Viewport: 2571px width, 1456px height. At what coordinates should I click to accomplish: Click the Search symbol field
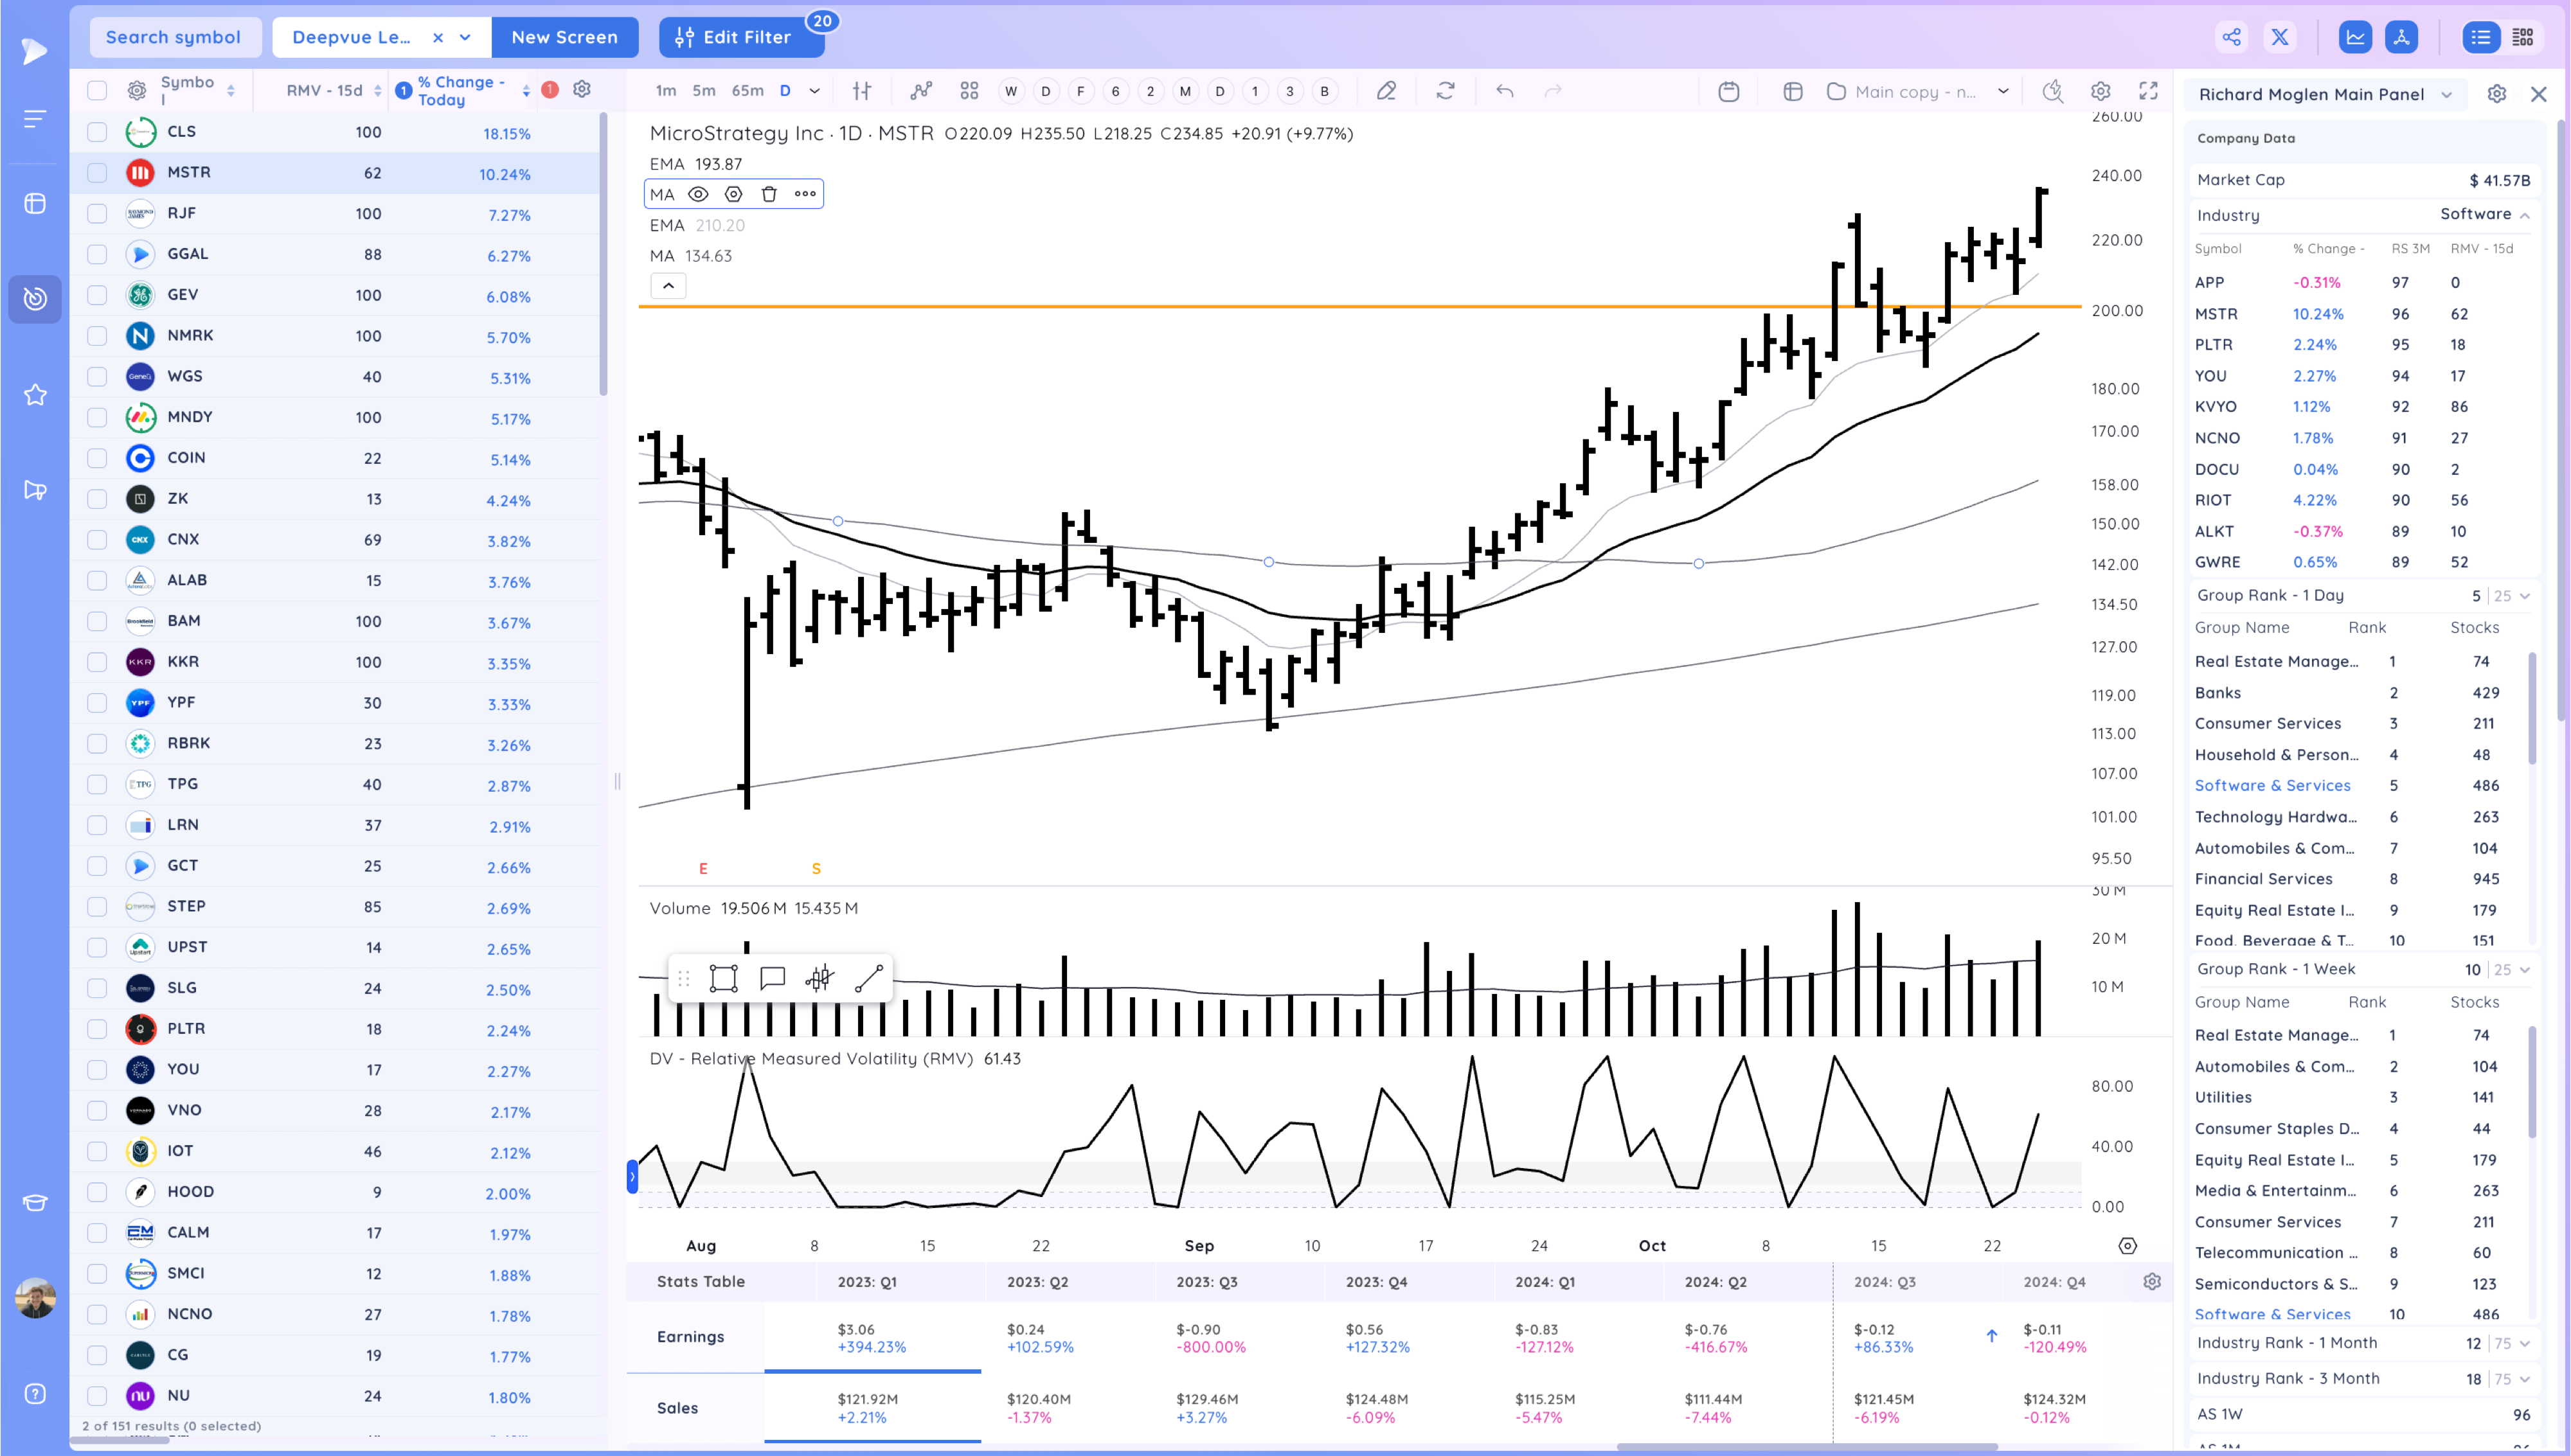(x=174, y=37)
